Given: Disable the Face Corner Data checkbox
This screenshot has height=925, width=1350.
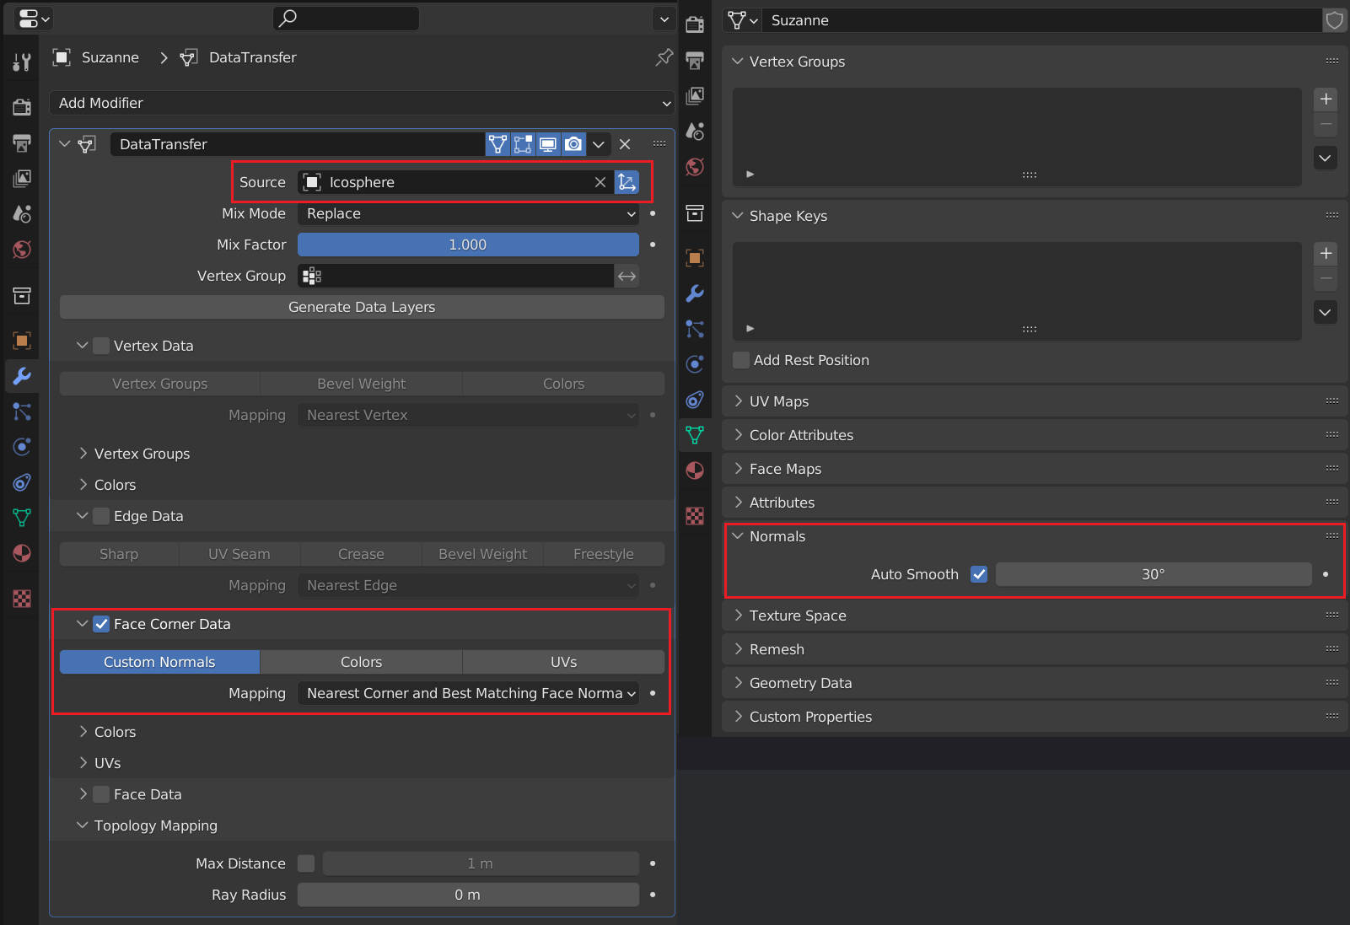Looking at the screenshot, I should click(101, 624).
